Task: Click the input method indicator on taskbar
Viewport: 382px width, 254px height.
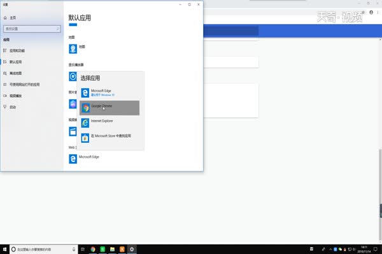Action: pos(311,249)
